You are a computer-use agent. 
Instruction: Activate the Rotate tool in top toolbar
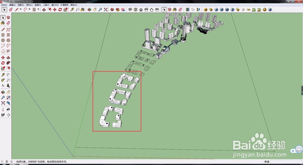tap(60, 9)
